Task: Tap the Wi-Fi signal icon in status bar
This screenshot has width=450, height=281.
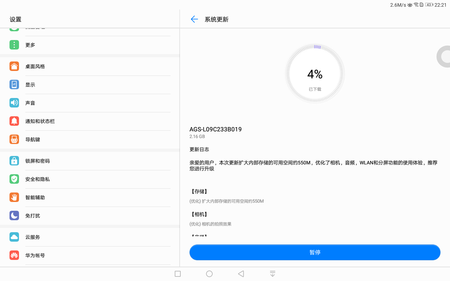Action: pyautogui.click(x=416, y=5)
